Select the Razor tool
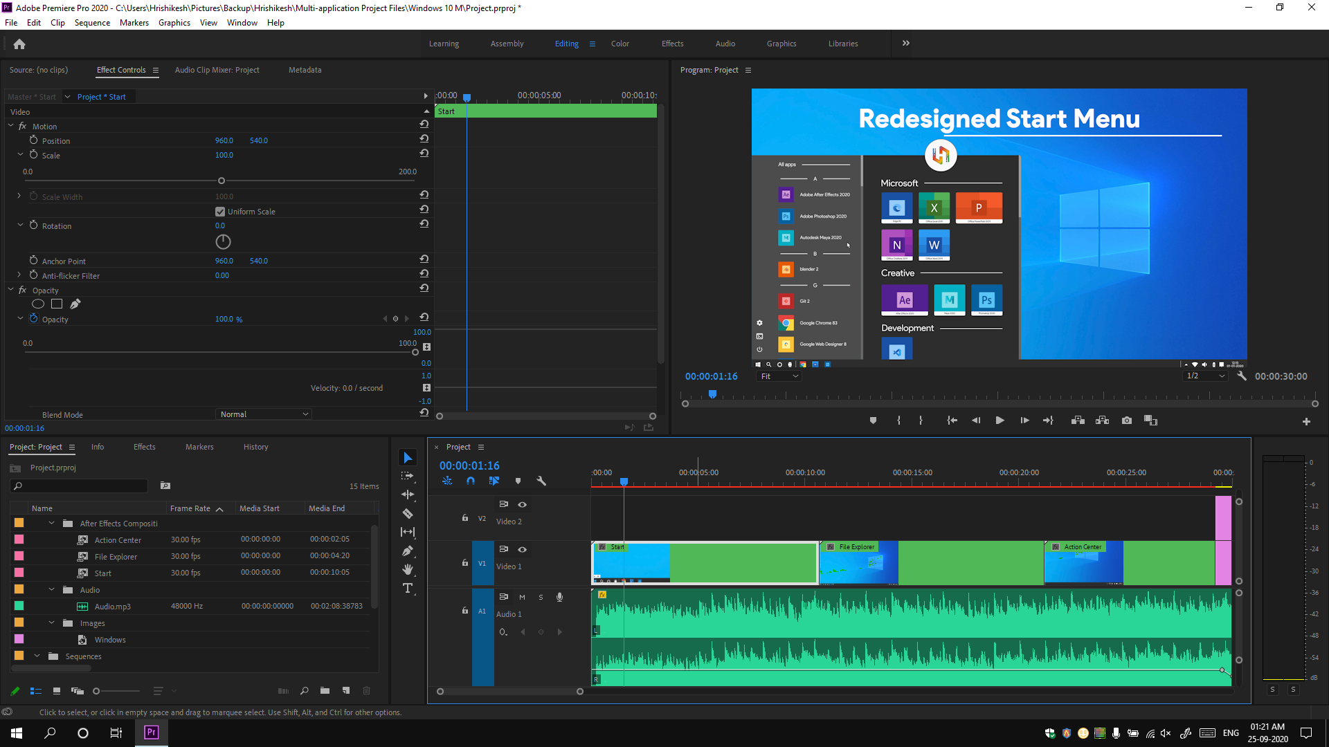Viewport: 1329px width, 747px height. [408, 513]
